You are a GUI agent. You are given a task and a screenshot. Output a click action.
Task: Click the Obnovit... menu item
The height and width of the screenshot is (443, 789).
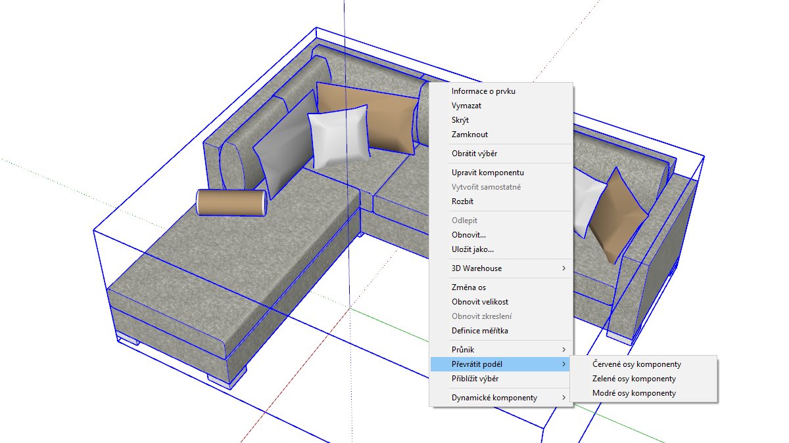[x=469, y=235]
